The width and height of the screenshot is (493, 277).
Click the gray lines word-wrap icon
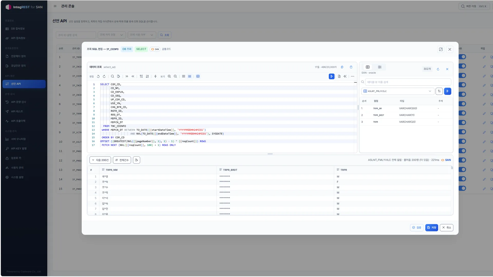184,76
